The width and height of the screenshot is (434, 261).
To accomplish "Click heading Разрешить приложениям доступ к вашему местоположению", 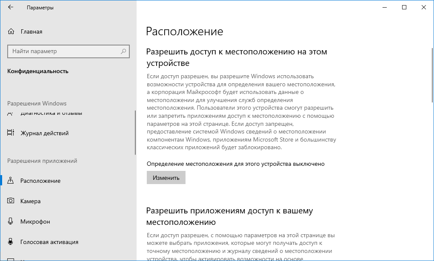I will (229, 216).
